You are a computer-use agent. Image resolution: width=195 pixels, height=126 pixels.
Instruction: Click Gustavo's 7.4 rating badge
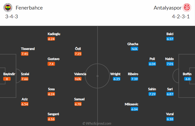(x=51, y=64)
